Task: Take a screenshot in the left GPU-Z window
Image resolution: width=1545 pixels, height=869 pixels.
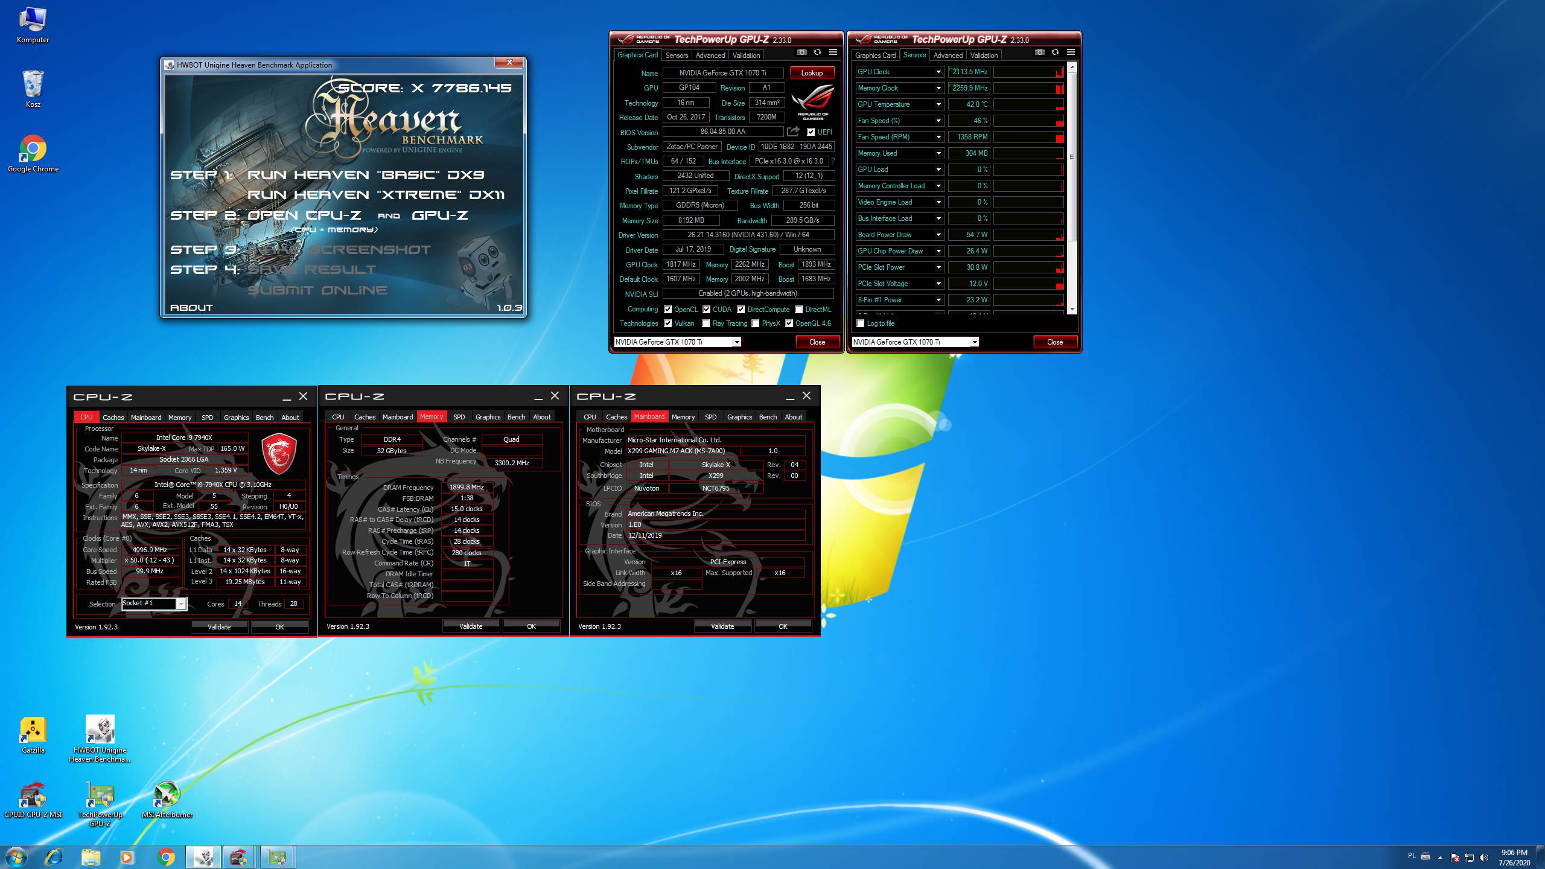Action: click(801, 53)
